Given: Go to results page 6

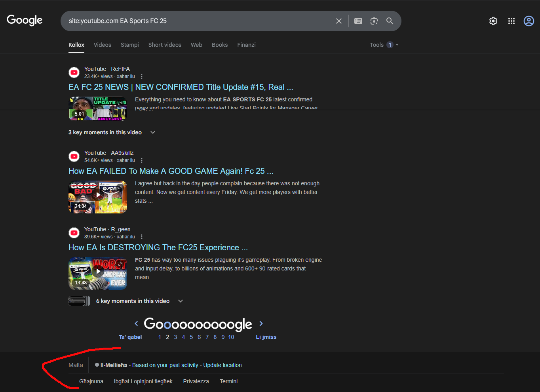Looking at the screenshot, I should point(199,337).
